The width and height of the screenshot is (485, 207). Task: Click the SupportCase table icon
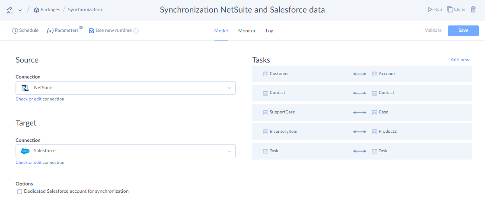click(x=265, y=112)
